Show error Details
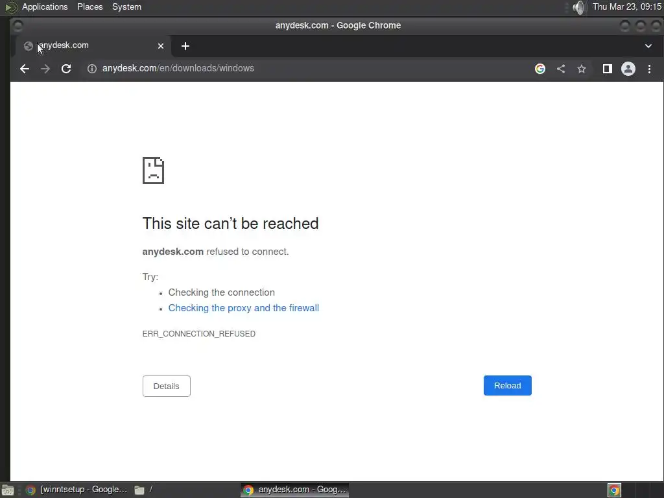 [167, 386]
